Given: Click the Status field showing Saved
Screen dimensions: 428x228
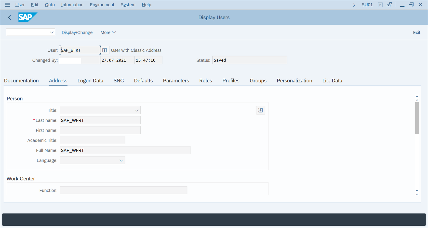Looking at the screenshot, I should [x=249, y=60].
